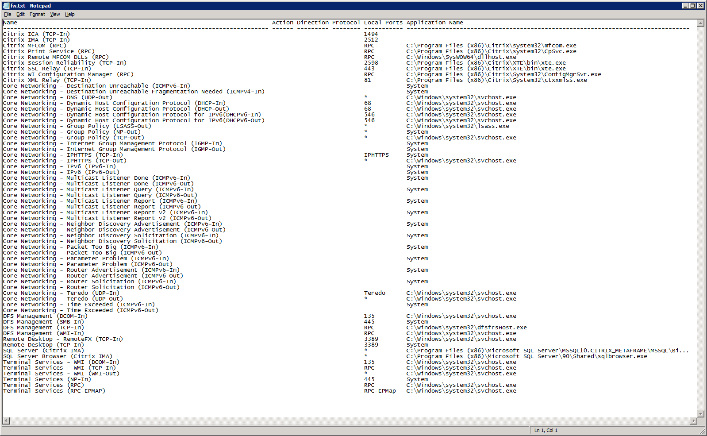The image size is (707, 436).
Task: Open the Edit menu
Action: pyautogui.click(x=20, y=14)
